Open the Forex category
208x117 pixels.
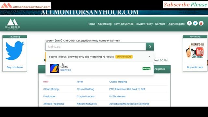[x=80, y=82]
